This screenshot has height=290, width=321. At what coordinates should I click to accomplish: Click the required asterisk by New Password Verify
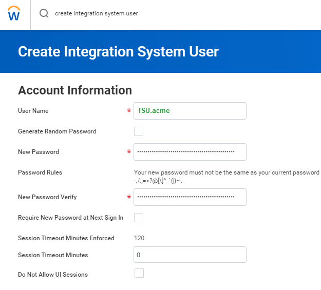pos(129,198)
